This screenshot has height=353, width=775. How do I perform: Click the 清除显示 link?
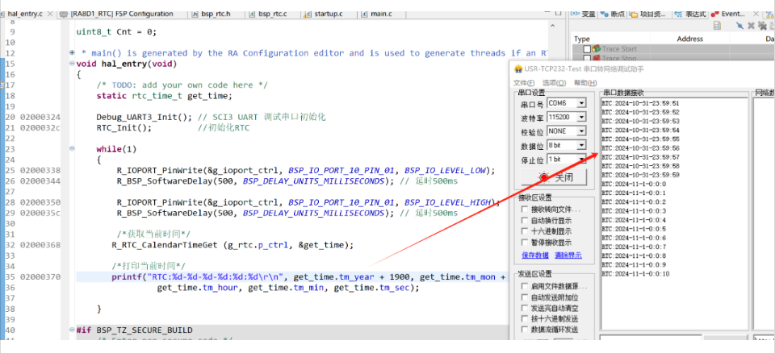[x=568, y=255]
